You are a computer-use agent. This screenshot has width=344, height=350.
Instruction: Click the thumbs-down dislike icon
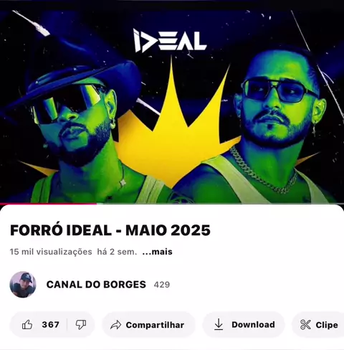point(81,325)
